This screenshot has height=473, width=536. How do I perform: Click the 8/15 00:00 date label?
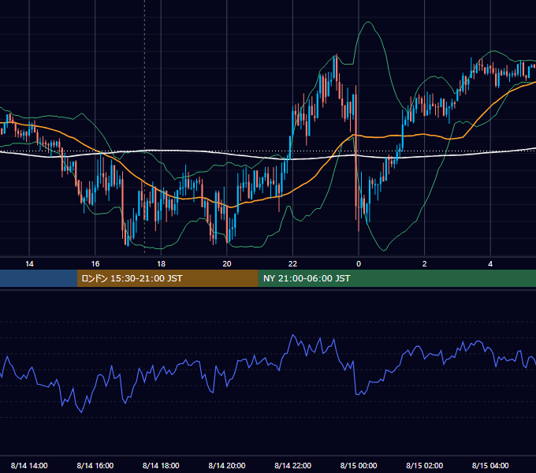[359, 465]
